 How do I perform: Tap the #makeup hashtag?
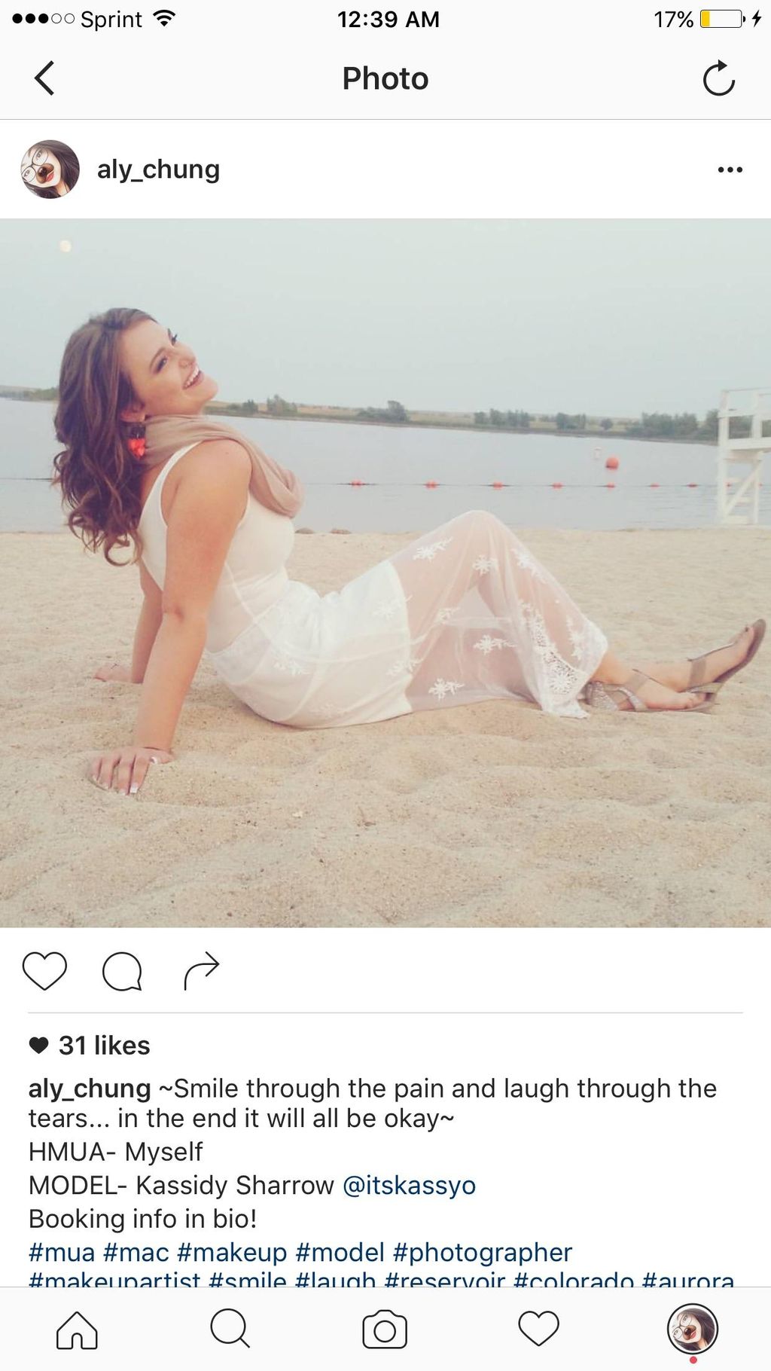tap(232, 1253)
